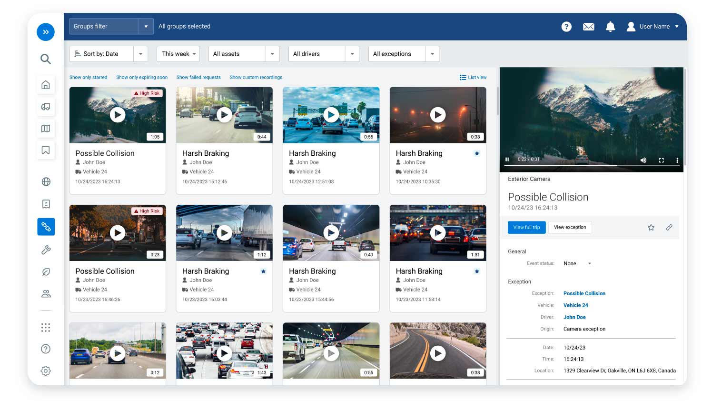Open the settings gear in the sidebar
This screenshot has height=401, width=712.
46,371
